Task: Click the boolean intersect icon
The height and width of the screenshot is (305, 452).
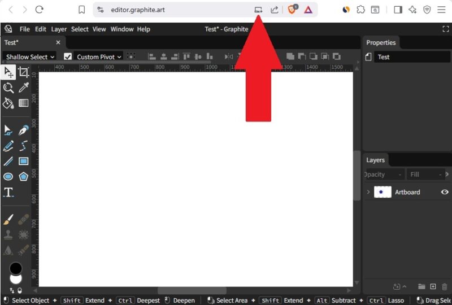Action: tap(325, 56)
